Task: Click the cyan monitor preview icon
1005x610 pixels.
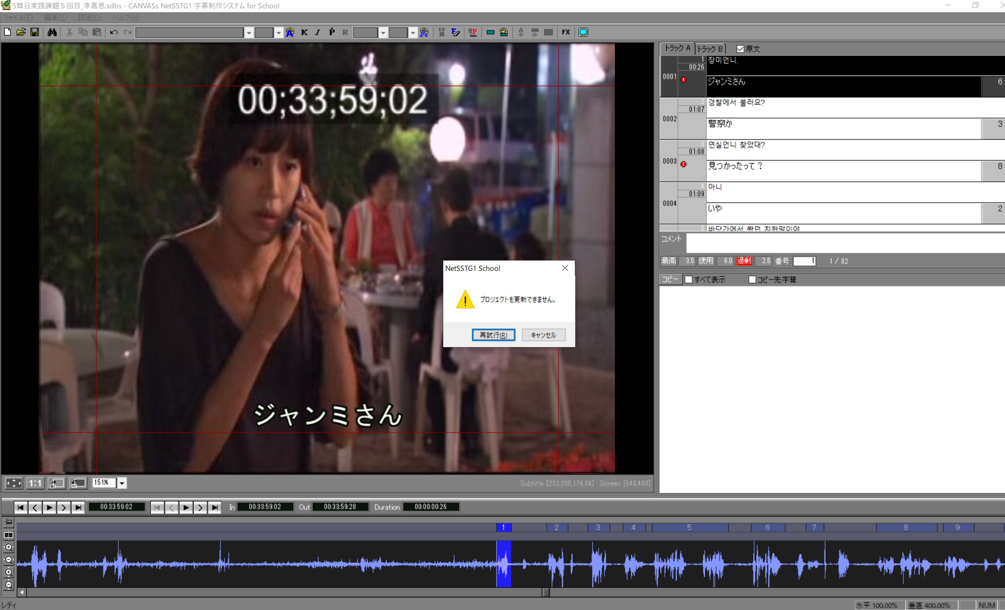Action: [583, 32]
